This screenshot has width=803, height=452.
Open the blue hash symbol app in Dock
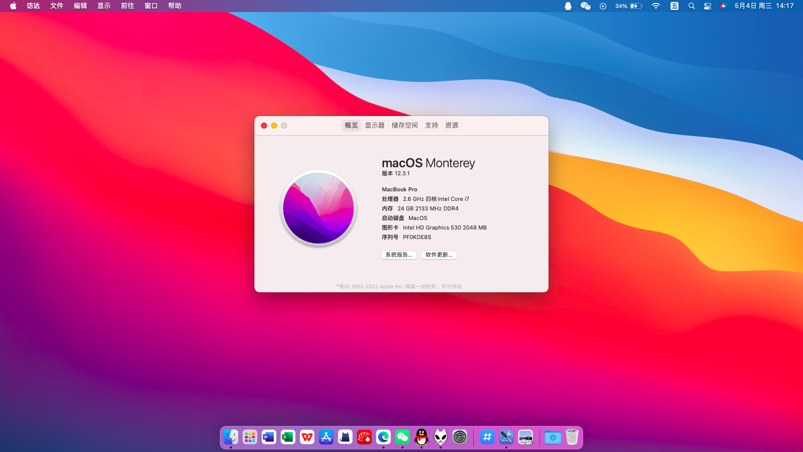[487, 437]
